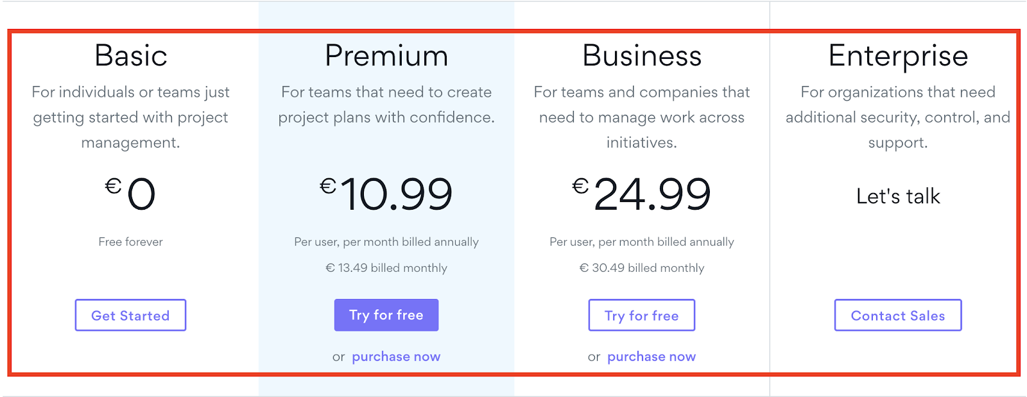Viewport: 1027px width, 397px height.
Task: Click Try for free under Premium
Action: coord(386,315)
